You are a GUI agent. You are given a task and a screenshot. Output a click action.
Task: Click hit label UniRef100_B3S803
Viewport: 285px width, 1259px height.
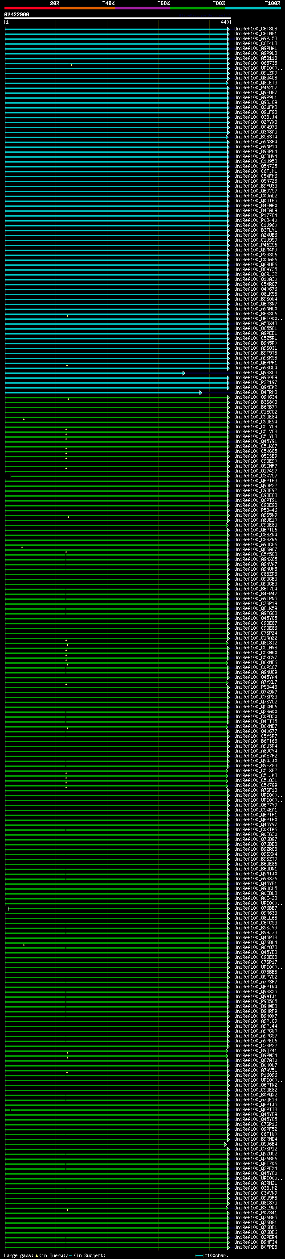click(256, 402)
